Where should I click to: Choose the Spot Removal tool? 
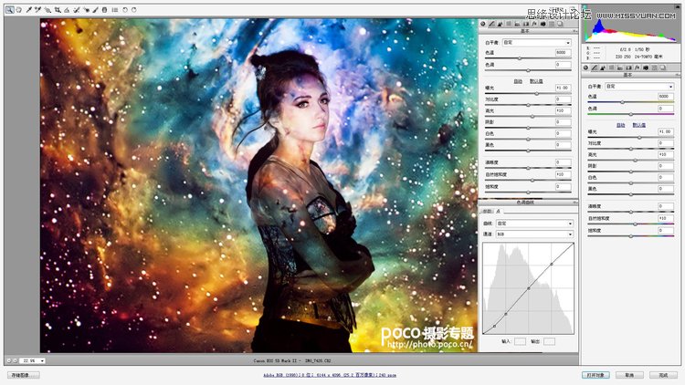[76, 9]
